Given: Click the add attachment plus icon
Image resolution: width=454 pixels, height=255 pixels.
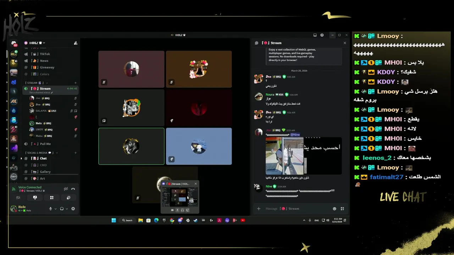Looking at the screenshot, I should point(259,209).
